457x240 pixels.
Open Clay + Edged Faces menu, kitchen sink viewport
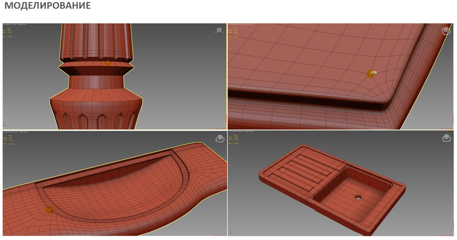[x=246, y=131]
